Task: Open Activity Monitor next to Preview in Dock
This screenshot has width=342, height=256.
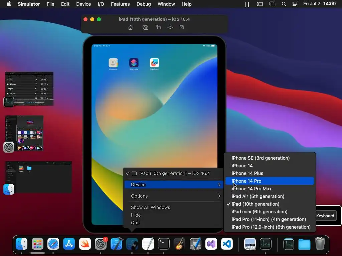Action: point(266,244)
